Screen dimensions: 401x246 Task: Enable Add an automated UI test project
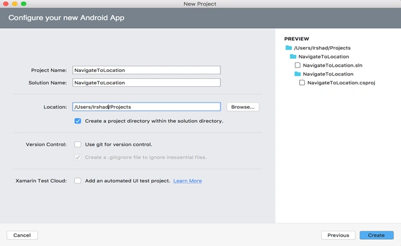(x=77, y=181)
